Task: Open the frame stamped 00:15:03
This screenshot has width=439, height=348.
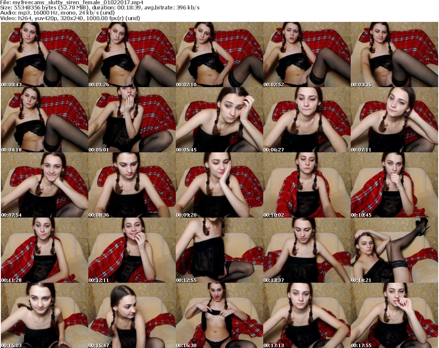Action: [x=45, y=315]
